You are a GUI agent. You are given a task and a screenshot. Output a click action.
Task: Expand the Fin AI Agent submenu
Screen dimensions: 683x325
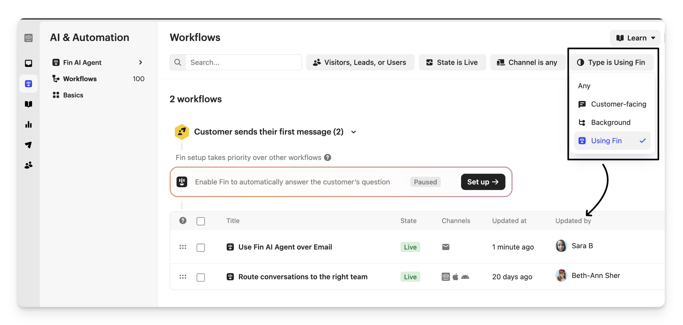pyautogui.click(x=141, y=63)
